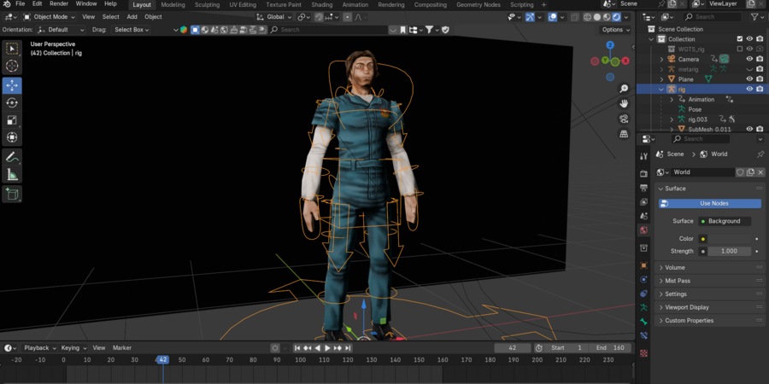Switch to the Modeling workspace tab
769x384 pixels.
(x=173, y=5)
